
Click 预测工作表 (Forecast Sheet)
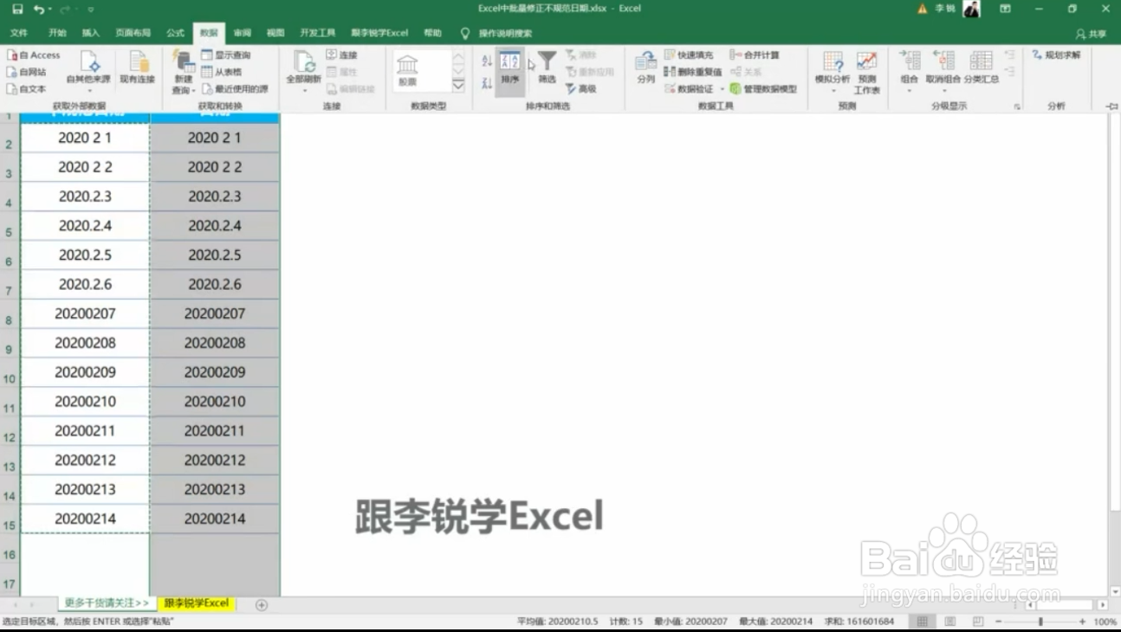[866, 72]
